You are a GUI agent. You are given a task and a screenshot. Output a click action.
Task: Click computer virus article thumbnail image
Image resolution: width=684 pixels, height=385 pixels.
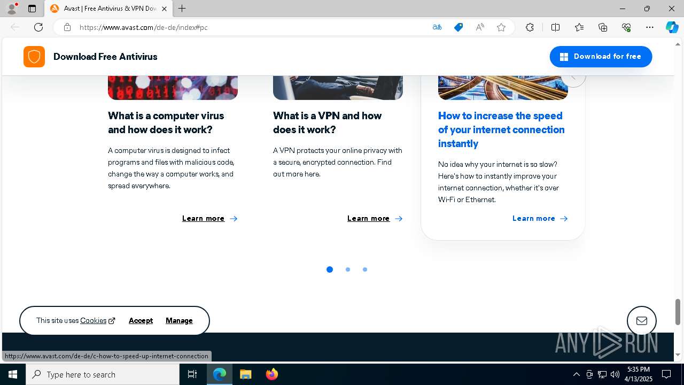(173, 88)
